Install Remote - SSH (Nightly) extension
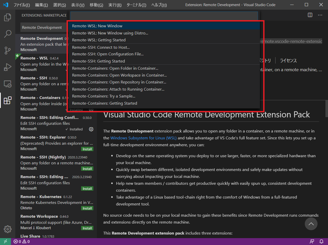Screen dimensions: 328x245 click(x=87, y=169)
